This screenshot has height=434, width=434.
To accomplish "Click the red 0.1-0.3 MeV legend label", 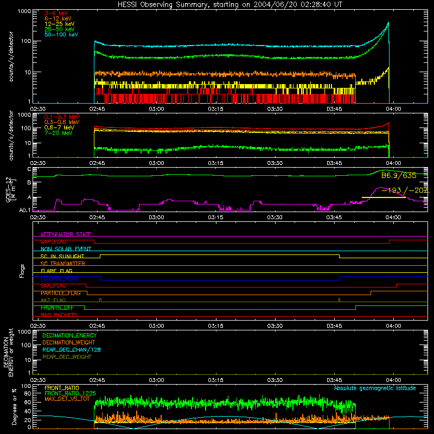I will click(x=62, y=117).
